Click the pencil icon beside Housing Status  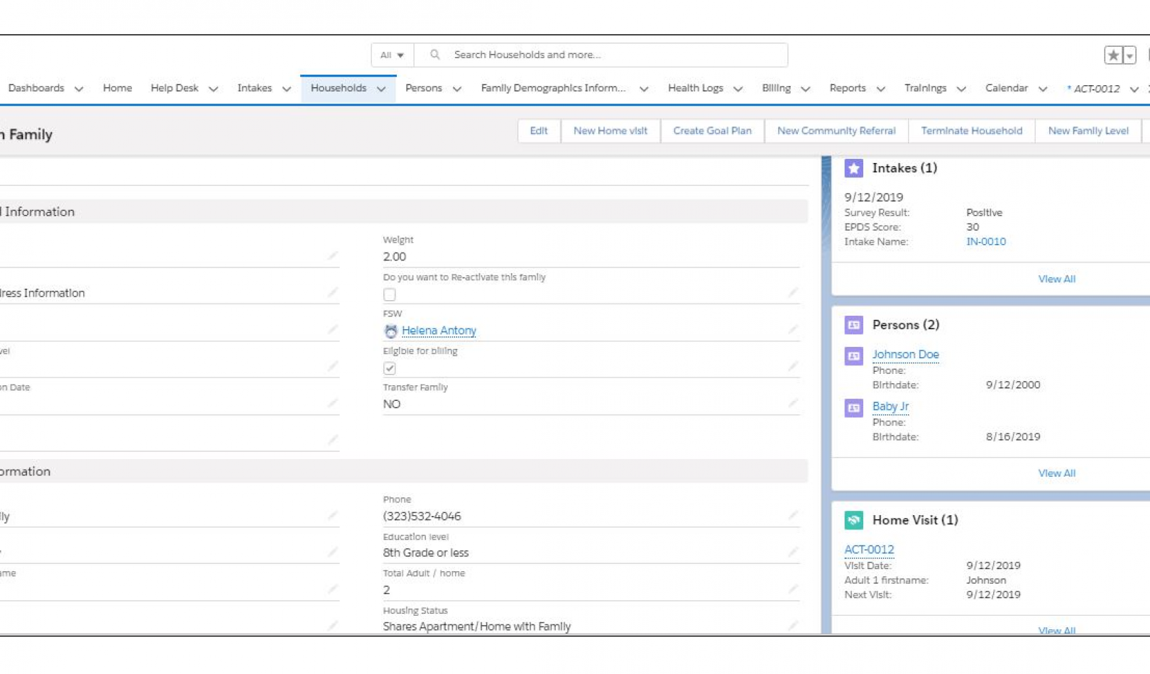tap(793, 625)
